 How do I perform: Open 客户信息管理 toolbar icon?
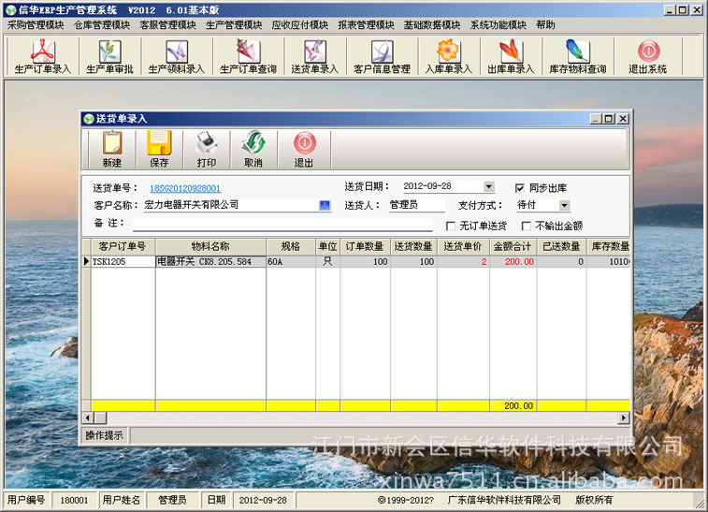[382, 57]
